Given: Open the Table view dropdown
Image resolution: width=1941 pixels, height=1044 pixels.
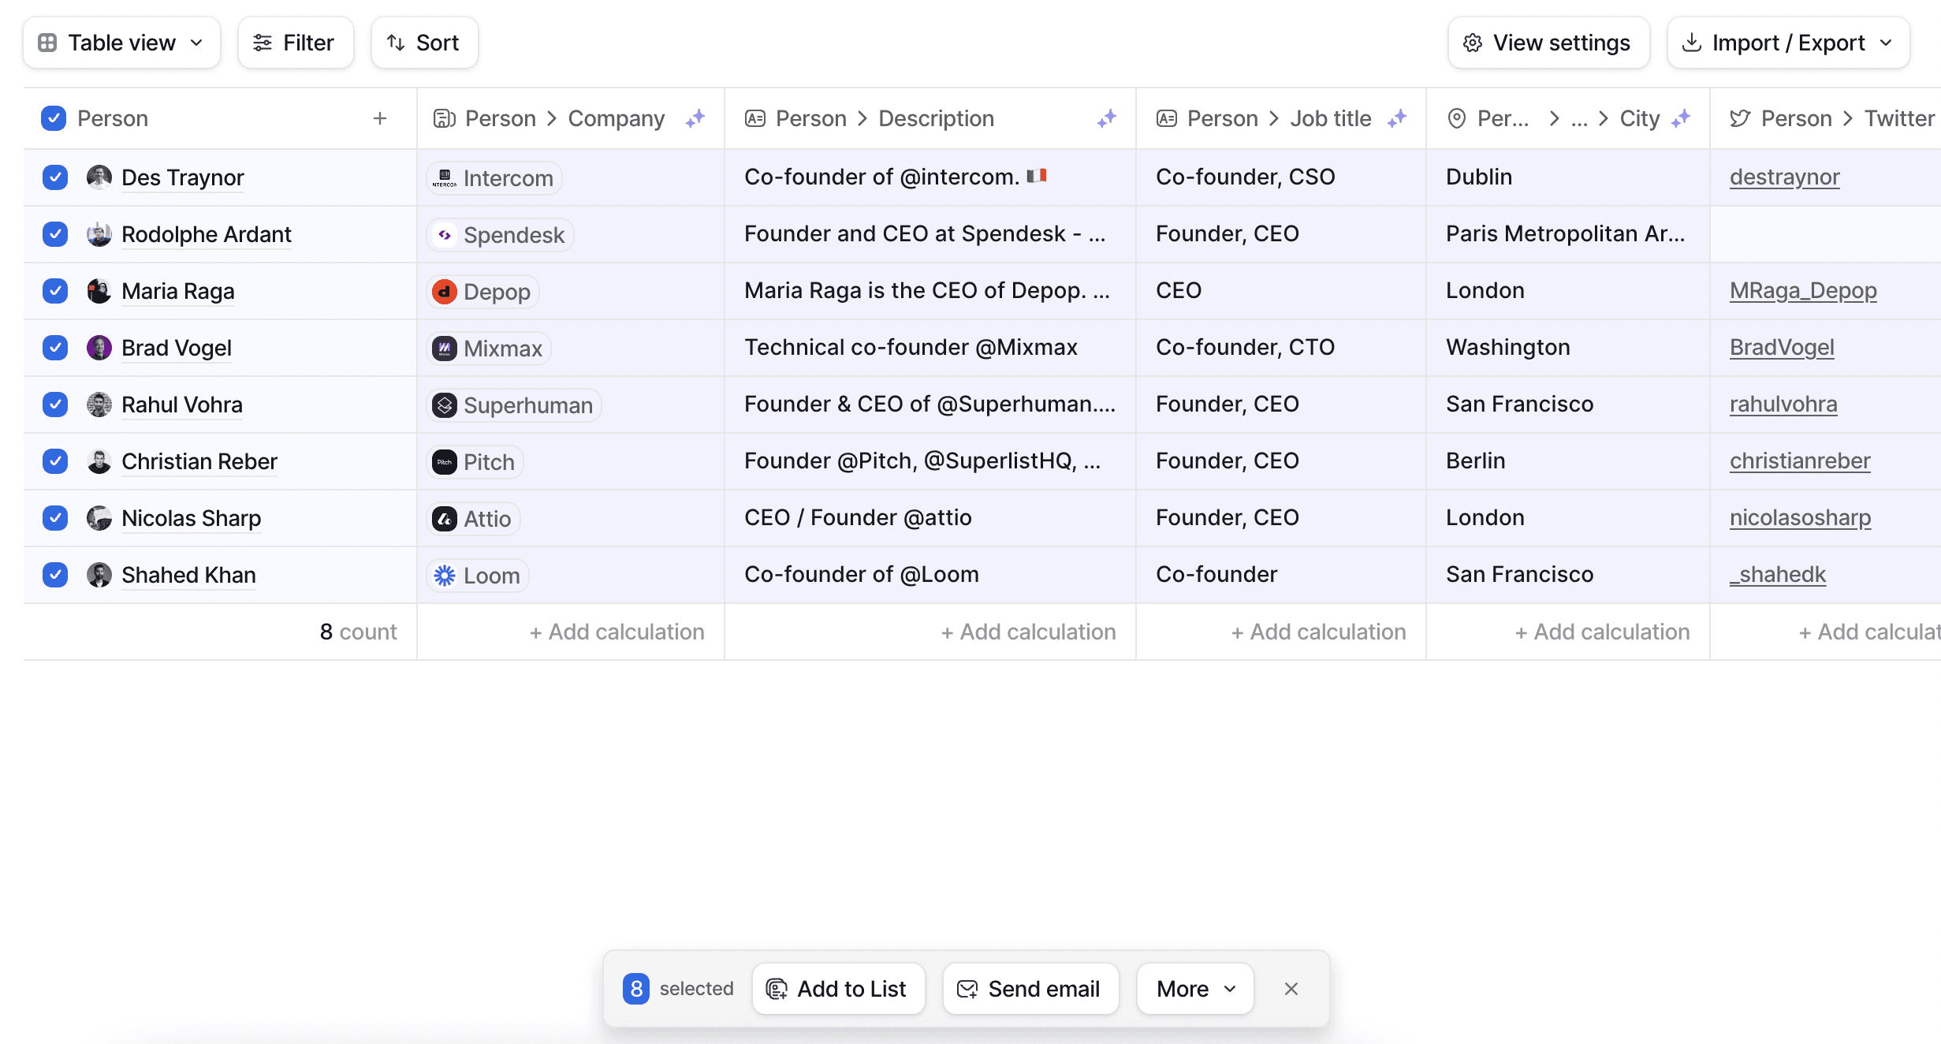Looking at the screenshot, I should pyautogui.click(x=121, y=43).
